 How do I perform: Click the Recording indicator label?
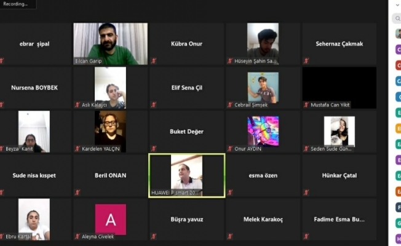click(17, 4)
